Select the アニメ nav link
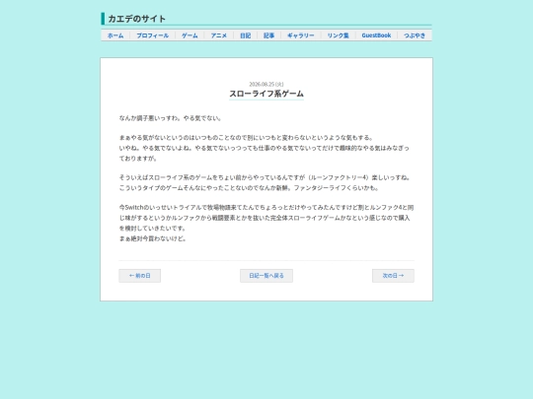The height and width of the screenshot is (399, 533). pyautogui.click(x=218, y=35)
